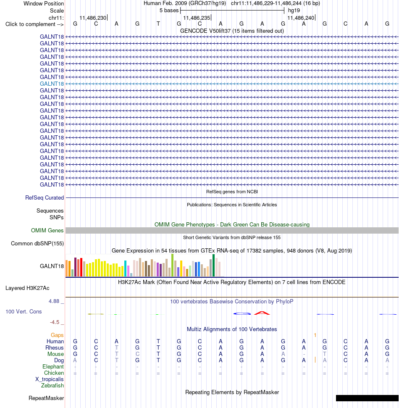Select the Zebrafish alignment row label
The image size is (399, 408).
(x=52, y=386)
